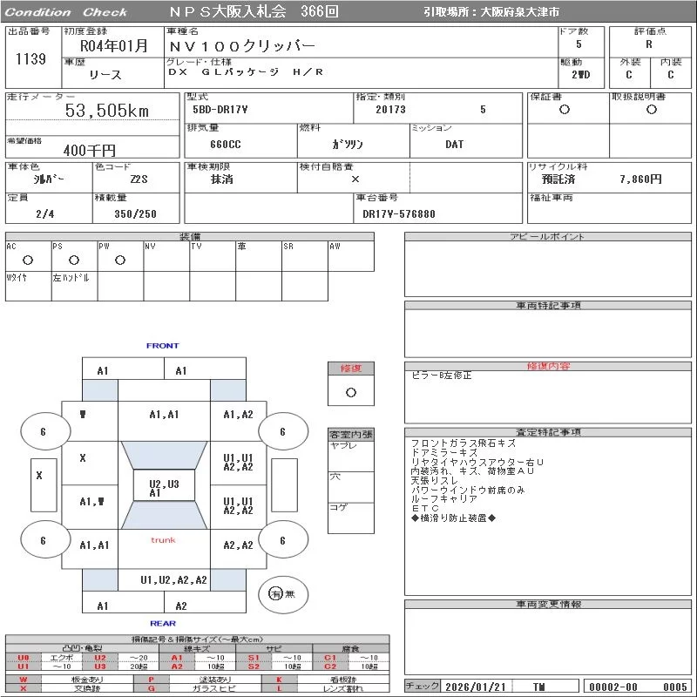The height and width of the screenshot is (697, 697).
Task: Click the 'ルーフキャリア' note
Action: 444,498
